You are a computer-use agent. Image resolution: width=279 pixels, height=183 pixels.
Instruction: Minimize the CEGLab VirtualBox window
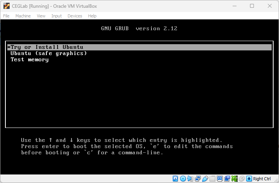click(235, 6)
